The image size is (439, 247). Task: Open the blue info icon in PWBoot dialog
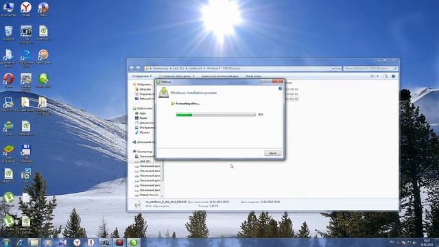pos(280,89)
